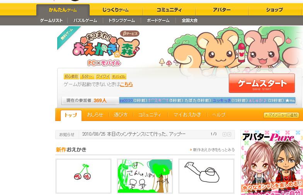Open 新作おえかきをもっとみる link

pyautogui.click(x=213, y=150)
